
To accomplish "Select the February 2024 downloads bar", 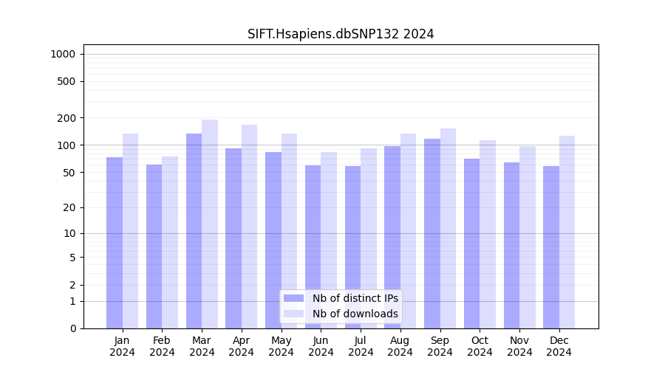I will click(170, 242).
